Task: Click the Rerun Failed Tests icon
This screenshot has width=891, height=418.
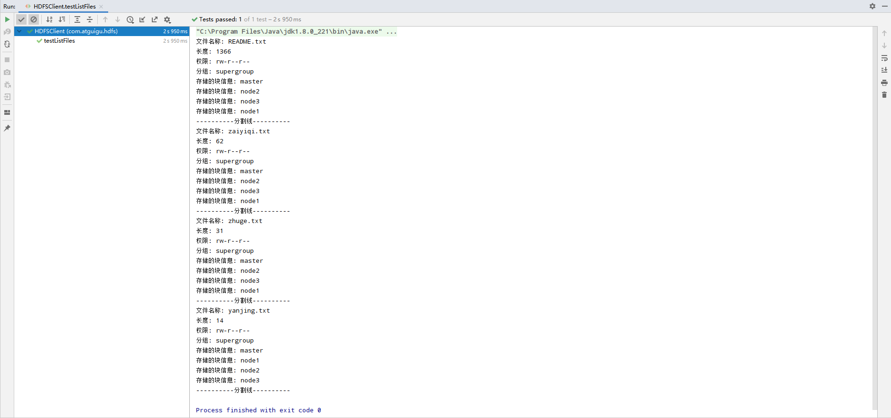Action: (x=7, y=32)
